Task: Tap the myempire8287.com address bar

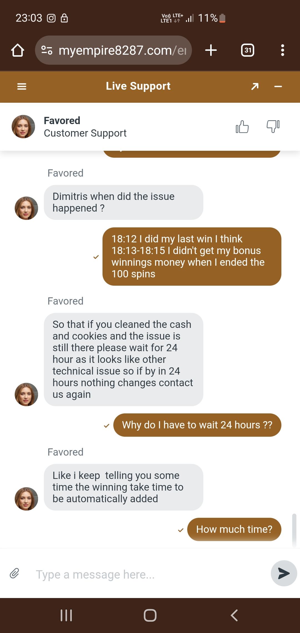Action: [x=122, y=50]
